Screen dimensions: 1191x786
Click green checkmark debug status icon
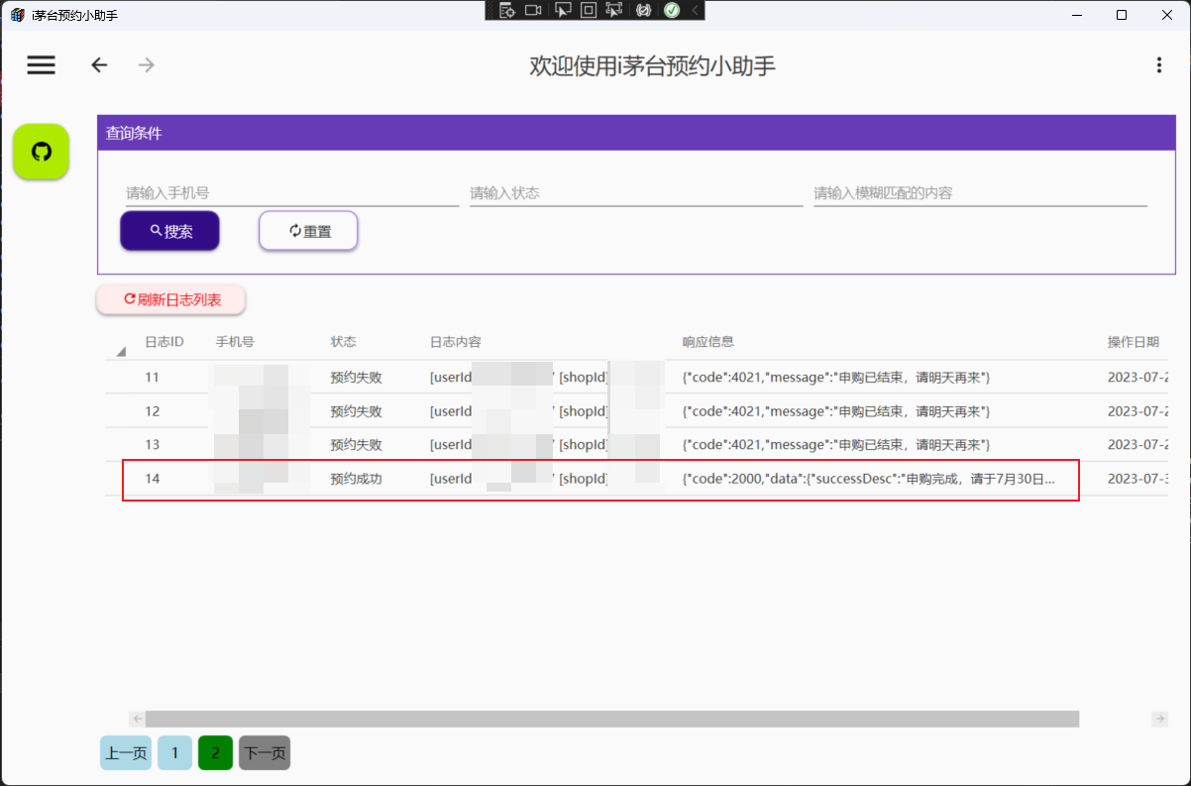[672, 10]
